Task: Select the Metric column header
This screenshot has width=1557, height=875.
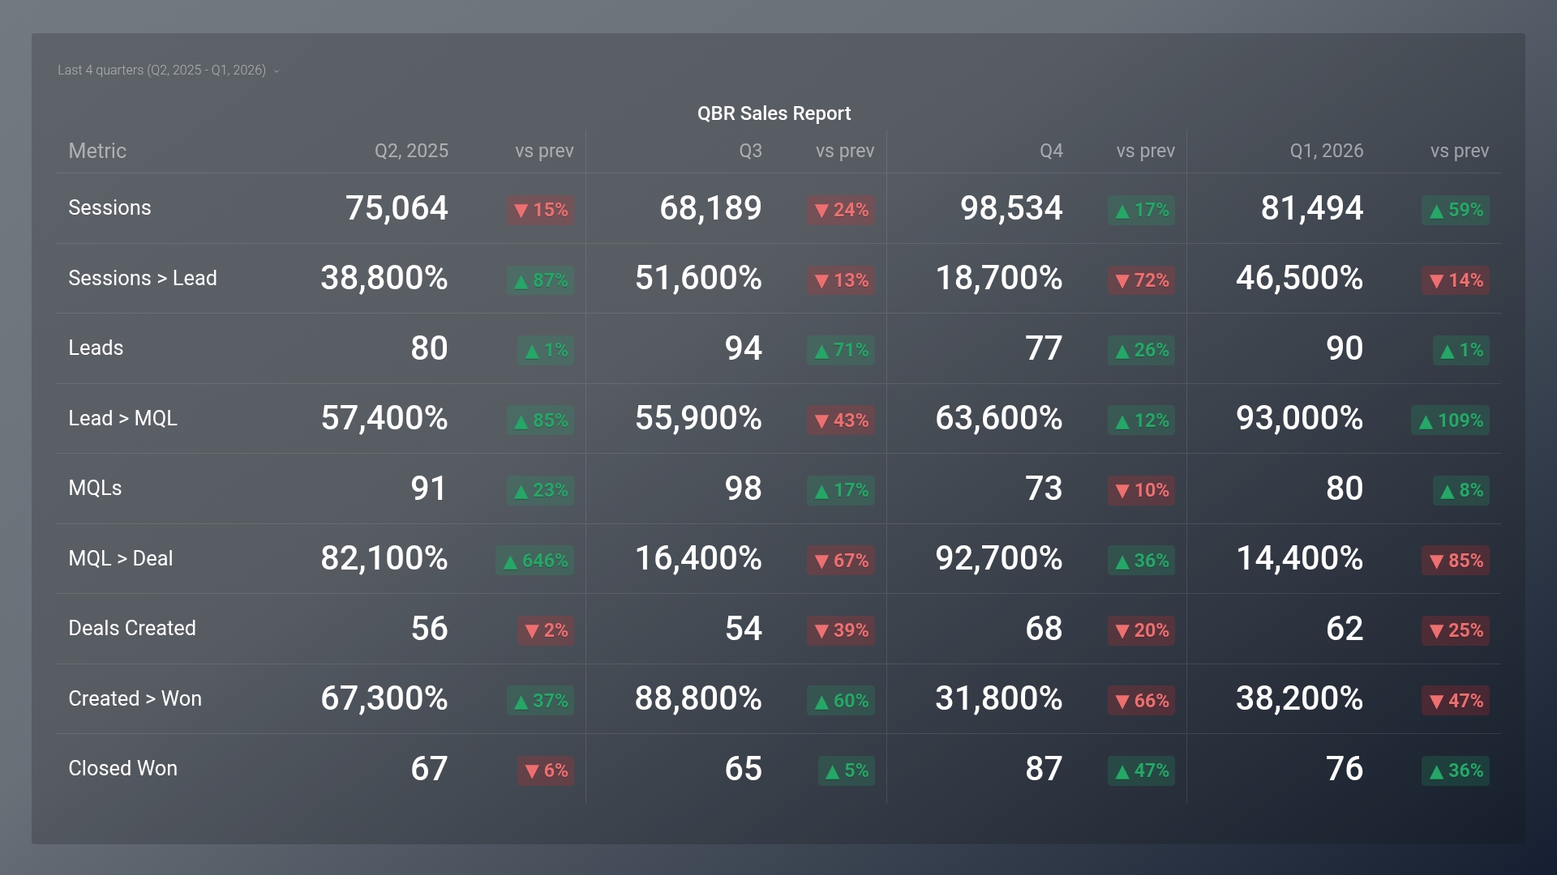Action: click(x=97, y=151)
